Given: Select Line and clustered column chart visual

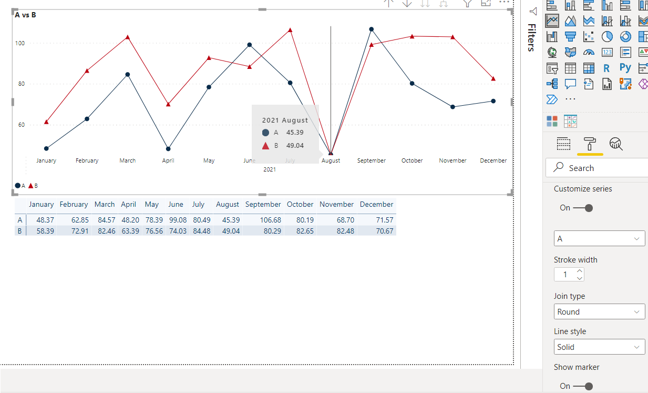Looking at the screenshot, I should click(x=625, y=21).
